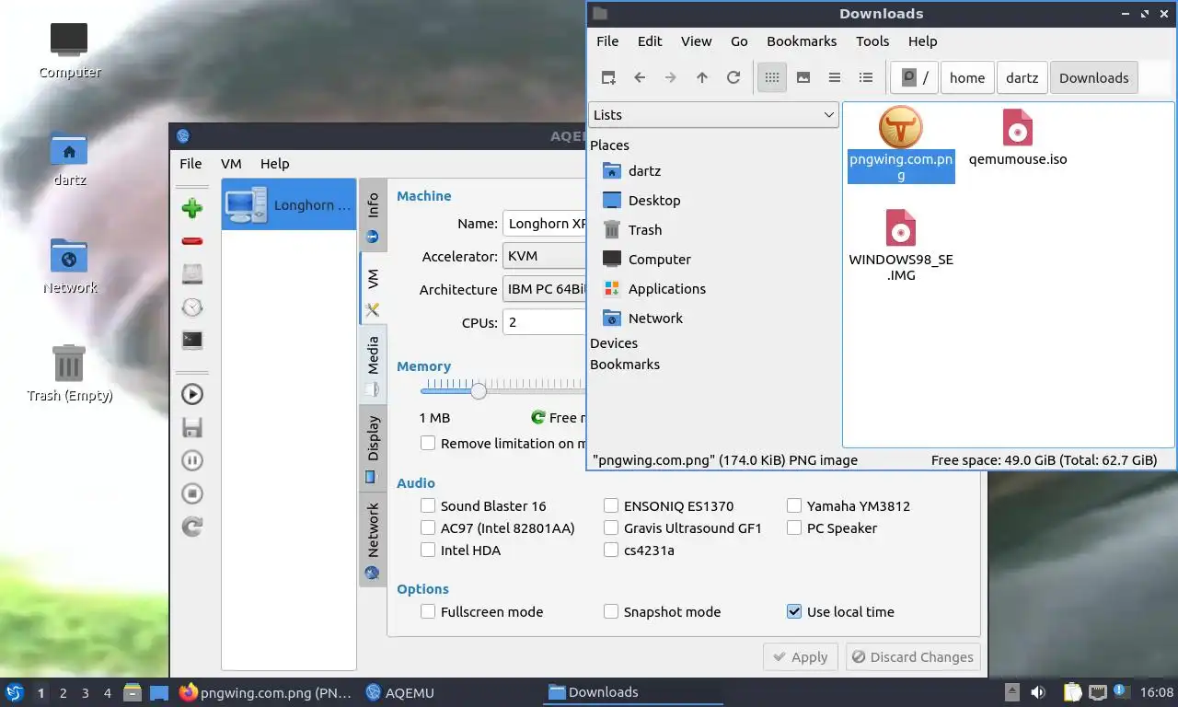
Task: Toggle Snapshot mode option
Action: click(x=611, y=611)
